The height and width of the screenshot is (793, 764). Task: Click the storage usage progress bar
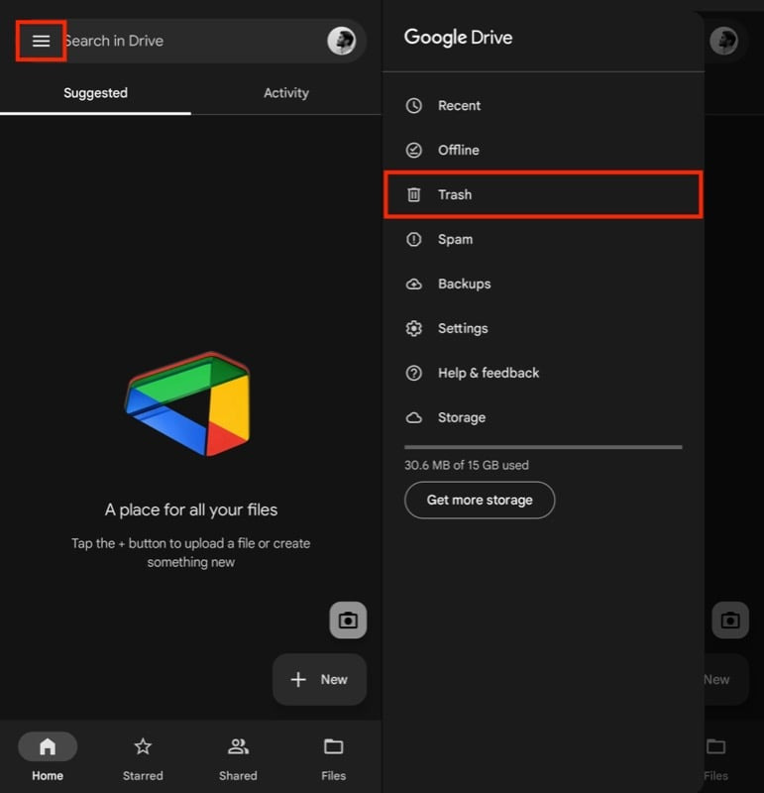click(x=543, y=447)
